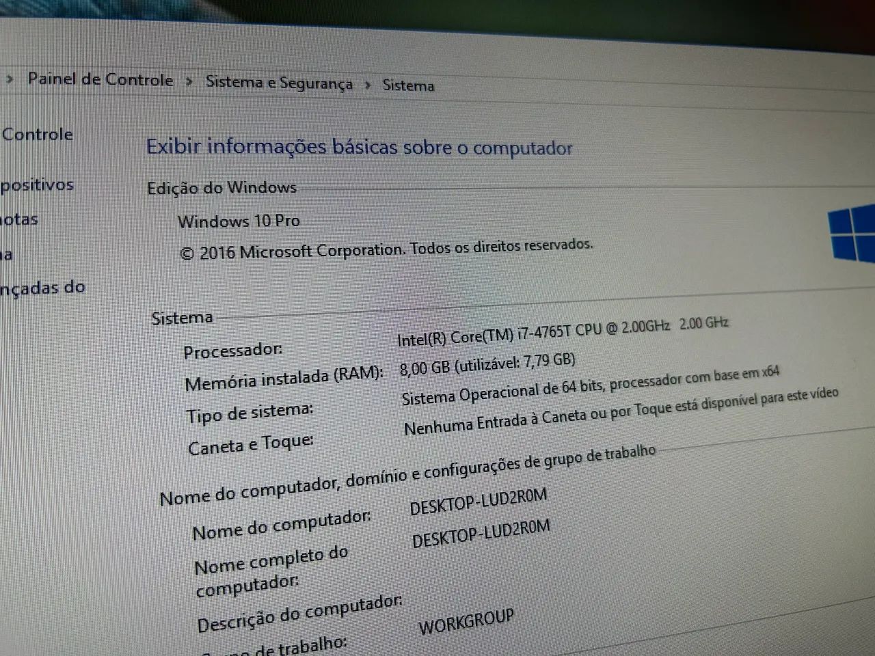
Task: Open the sidebar link ending in 'nçadas do'
Action: (x=42, y=288)
